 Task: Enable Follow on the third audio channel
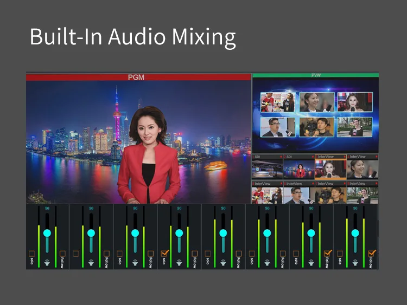(x=150, y=254)
